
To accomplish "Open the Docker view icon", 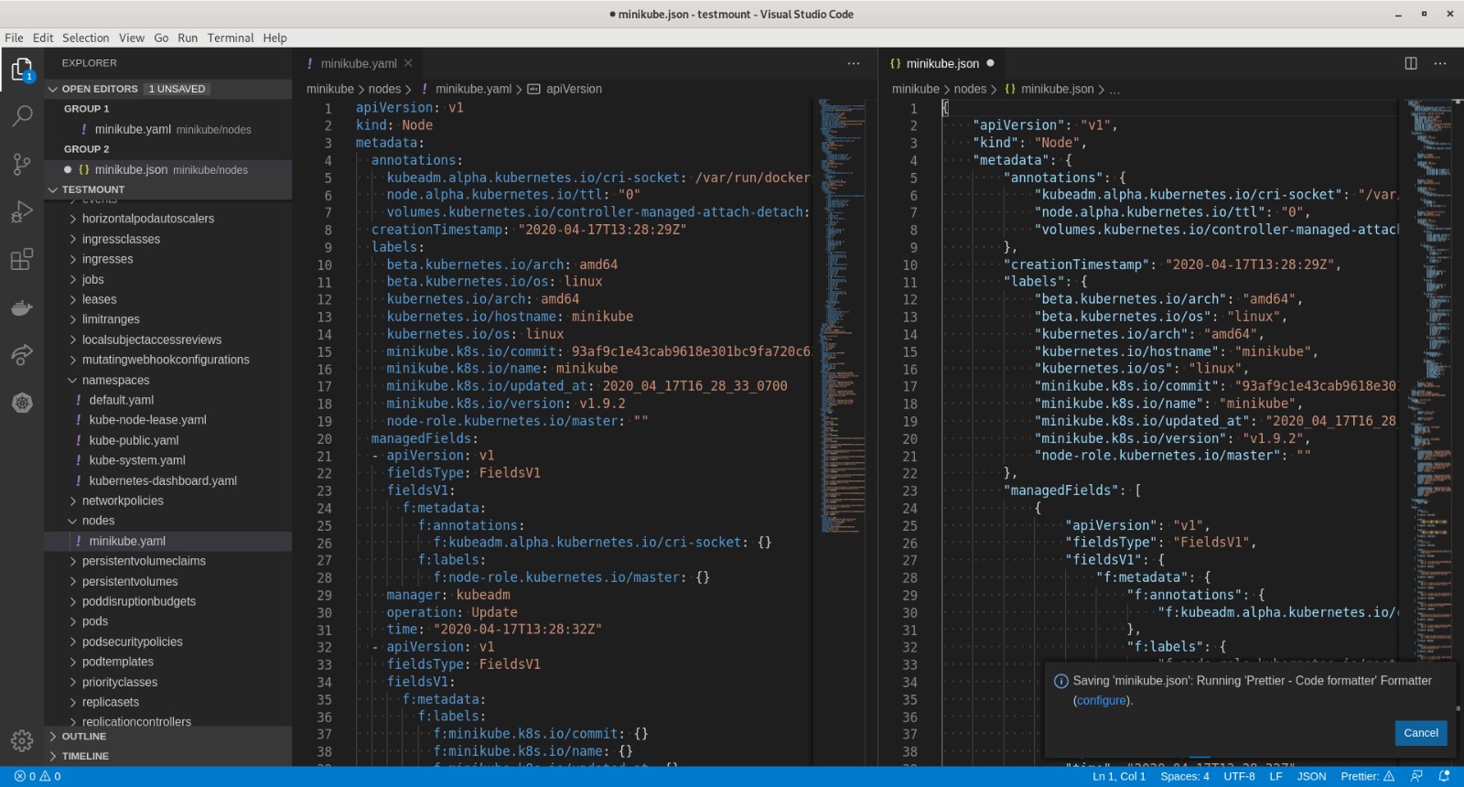I will point(22,307).
